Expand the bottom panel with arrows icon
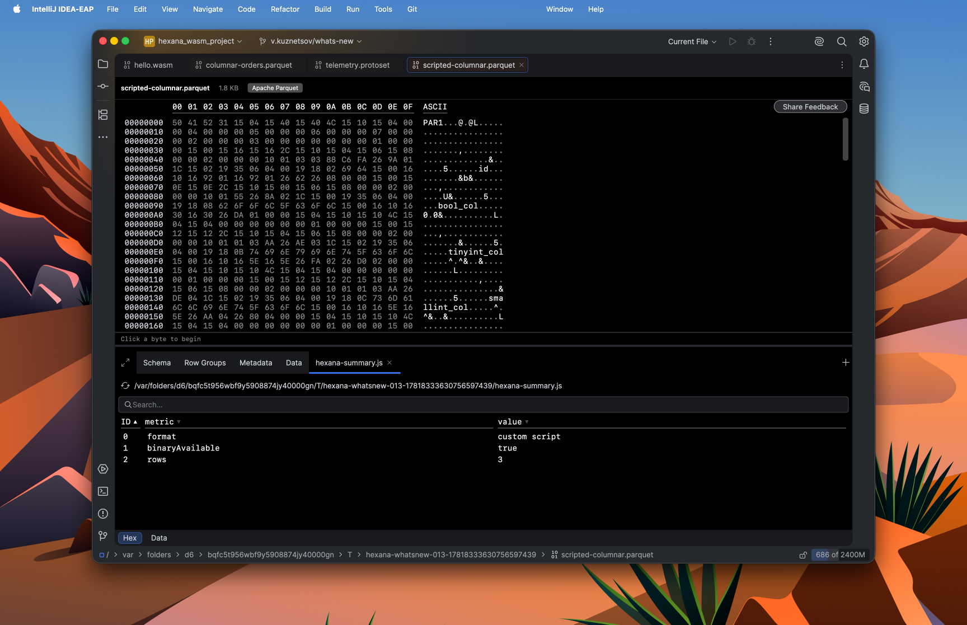The image size is (967, 625). pyautogui.click(x=125, y=363)
